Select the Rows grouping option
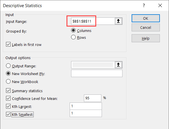Screen dimensions: 169x129 click(x=73, y=37)
